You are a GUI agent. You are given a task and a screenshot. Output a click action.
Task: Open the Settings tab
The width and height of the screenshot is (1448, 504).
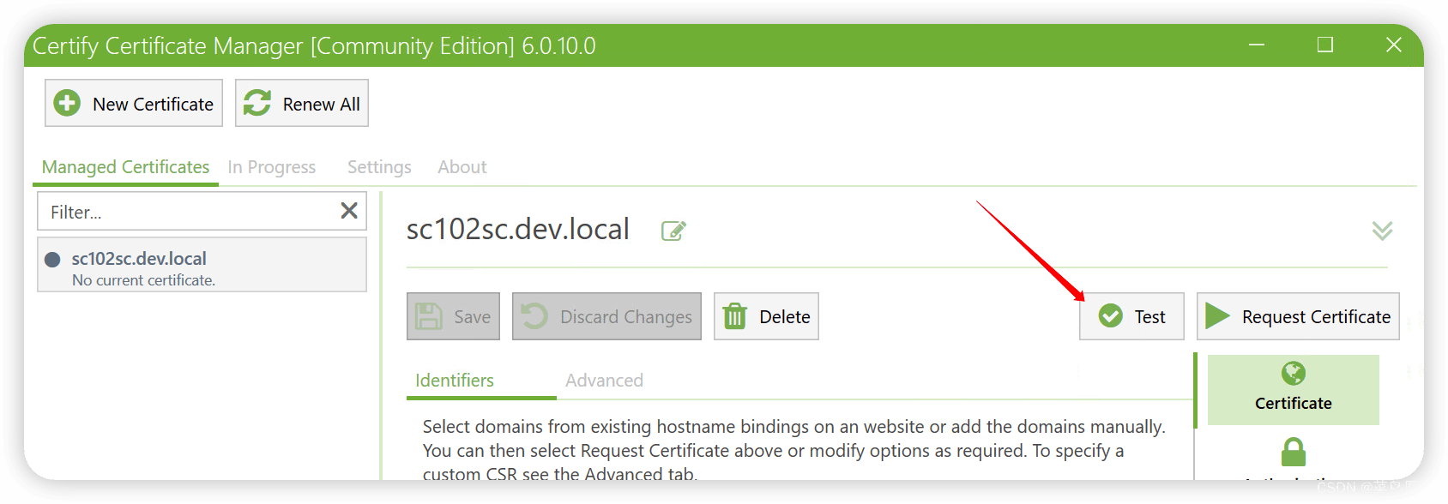coord(379,167)
